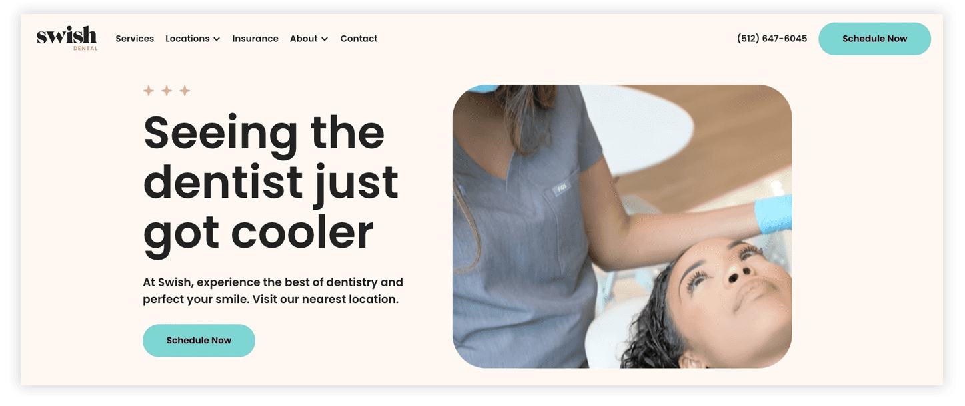
Task: Open the Services menu item
Action: click(x=135, y=39)
